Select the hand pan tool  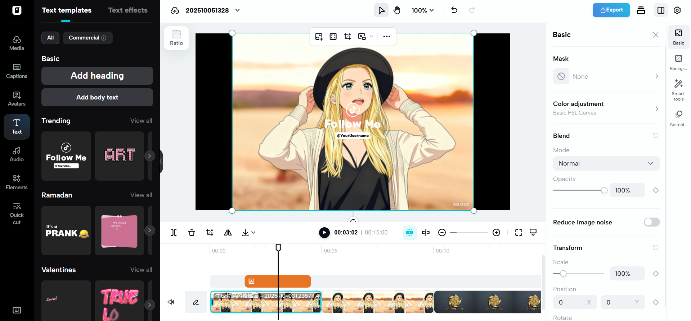[x=397, y=10]
